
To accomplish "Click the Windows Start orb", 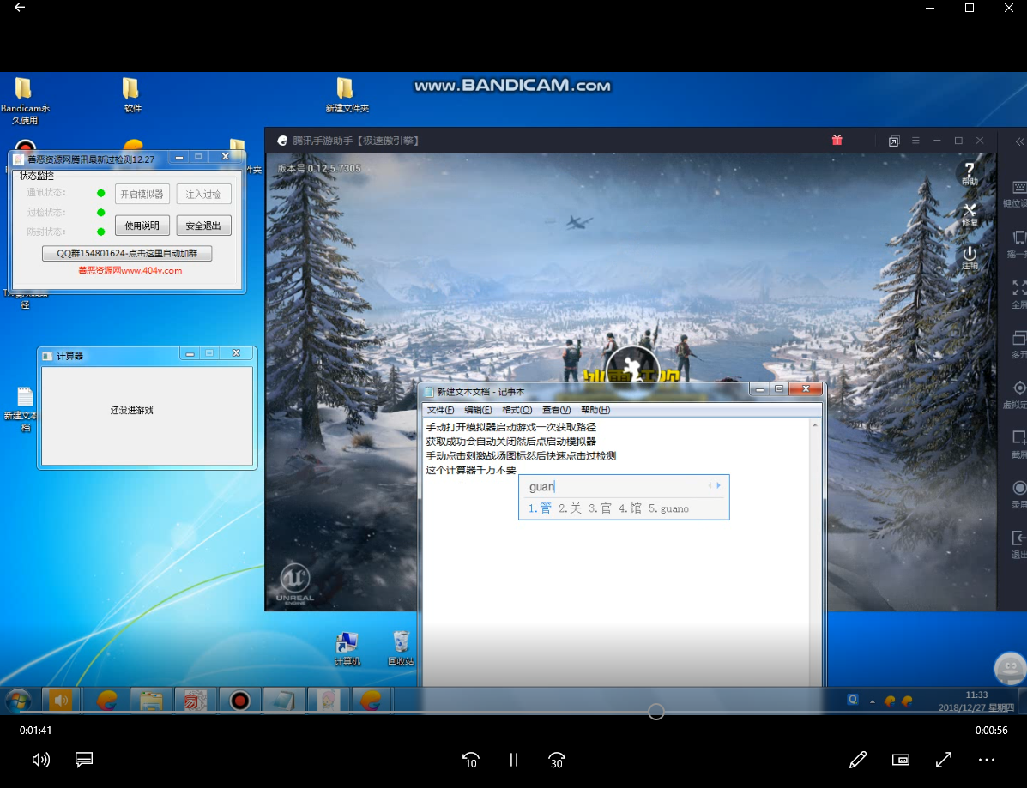I will click(x=17, y=700).
